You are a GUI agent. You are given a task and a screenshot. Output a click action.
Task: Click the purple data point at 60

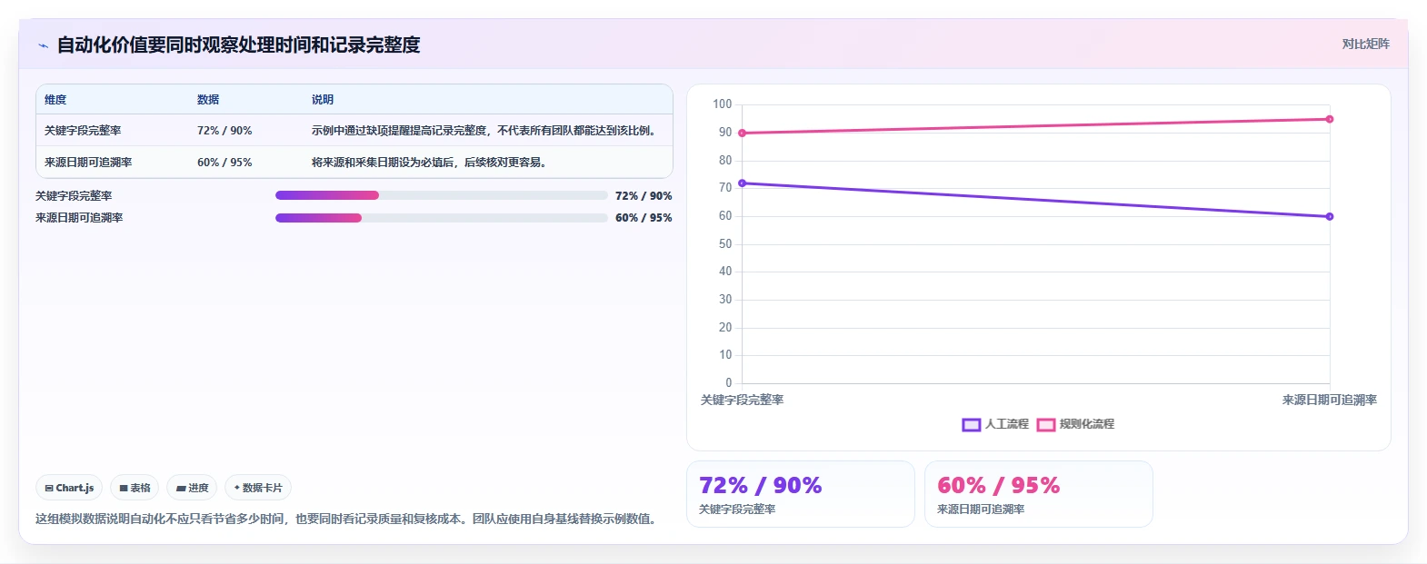click(1330, 216)
